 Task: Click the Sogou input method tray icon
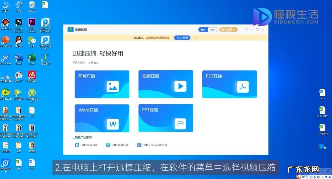pos(299,177)
